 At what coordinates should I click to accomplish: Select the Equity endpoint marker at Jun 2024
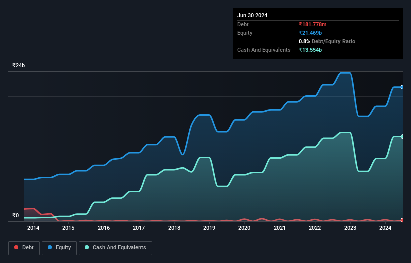(x=402, y=87)
